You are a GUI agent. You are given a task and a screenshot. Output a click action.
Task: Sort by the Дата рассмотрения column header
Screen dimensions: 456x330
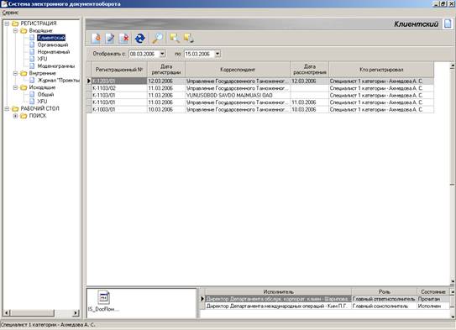(x=309, y=70)
